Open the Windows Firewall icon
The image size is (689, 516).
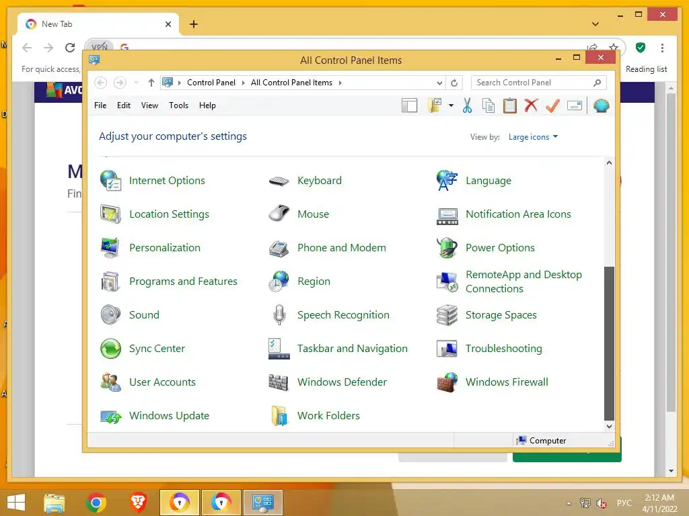coord(447,382)
